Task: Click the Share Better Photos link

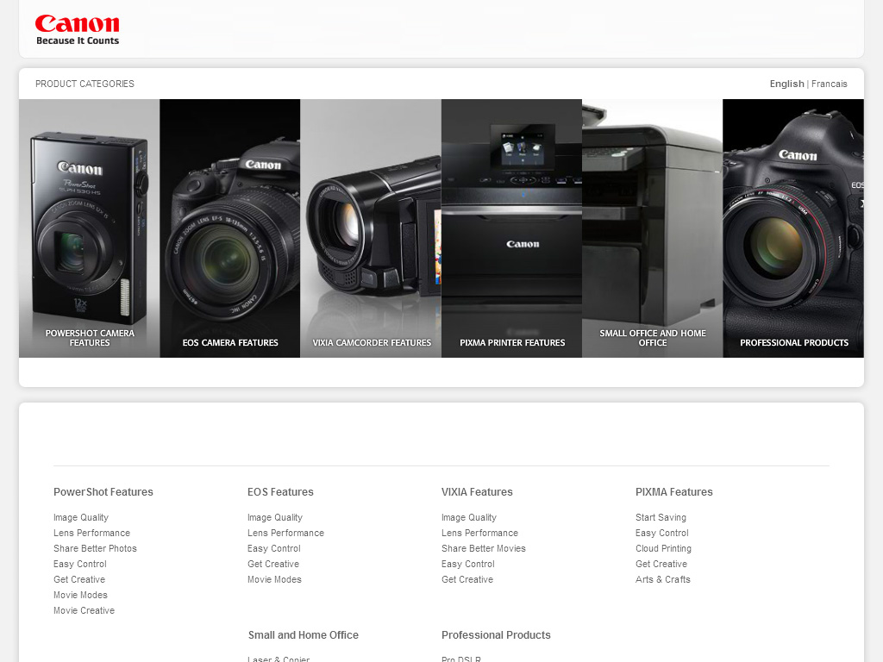Action: pos(95,548)
